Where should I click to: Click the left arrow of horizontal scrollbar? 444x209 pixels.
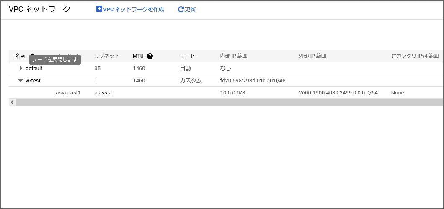12,102
